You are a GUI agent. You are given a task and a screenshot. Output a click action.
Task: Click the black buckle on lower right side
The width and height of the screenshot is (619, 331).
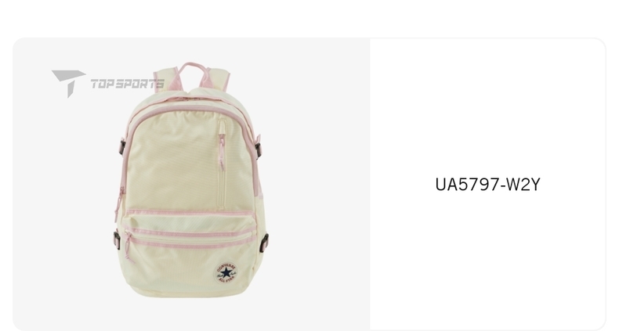pyautogui.click(x=264, y=243)
